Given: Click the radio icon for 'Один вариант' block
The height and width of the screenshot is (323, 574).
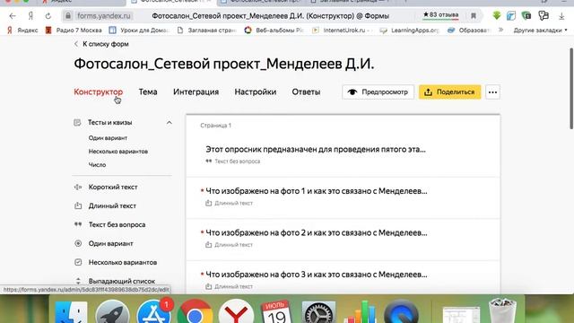Looking at the screenshot, I should 78,243.
